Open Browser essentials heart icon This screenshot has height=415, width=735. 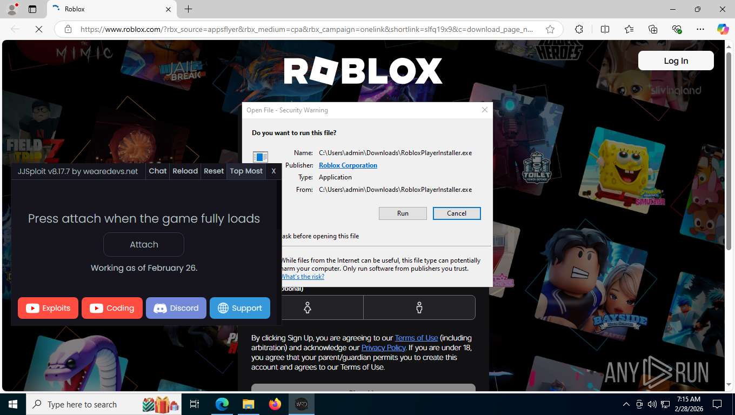pos(677,29)
